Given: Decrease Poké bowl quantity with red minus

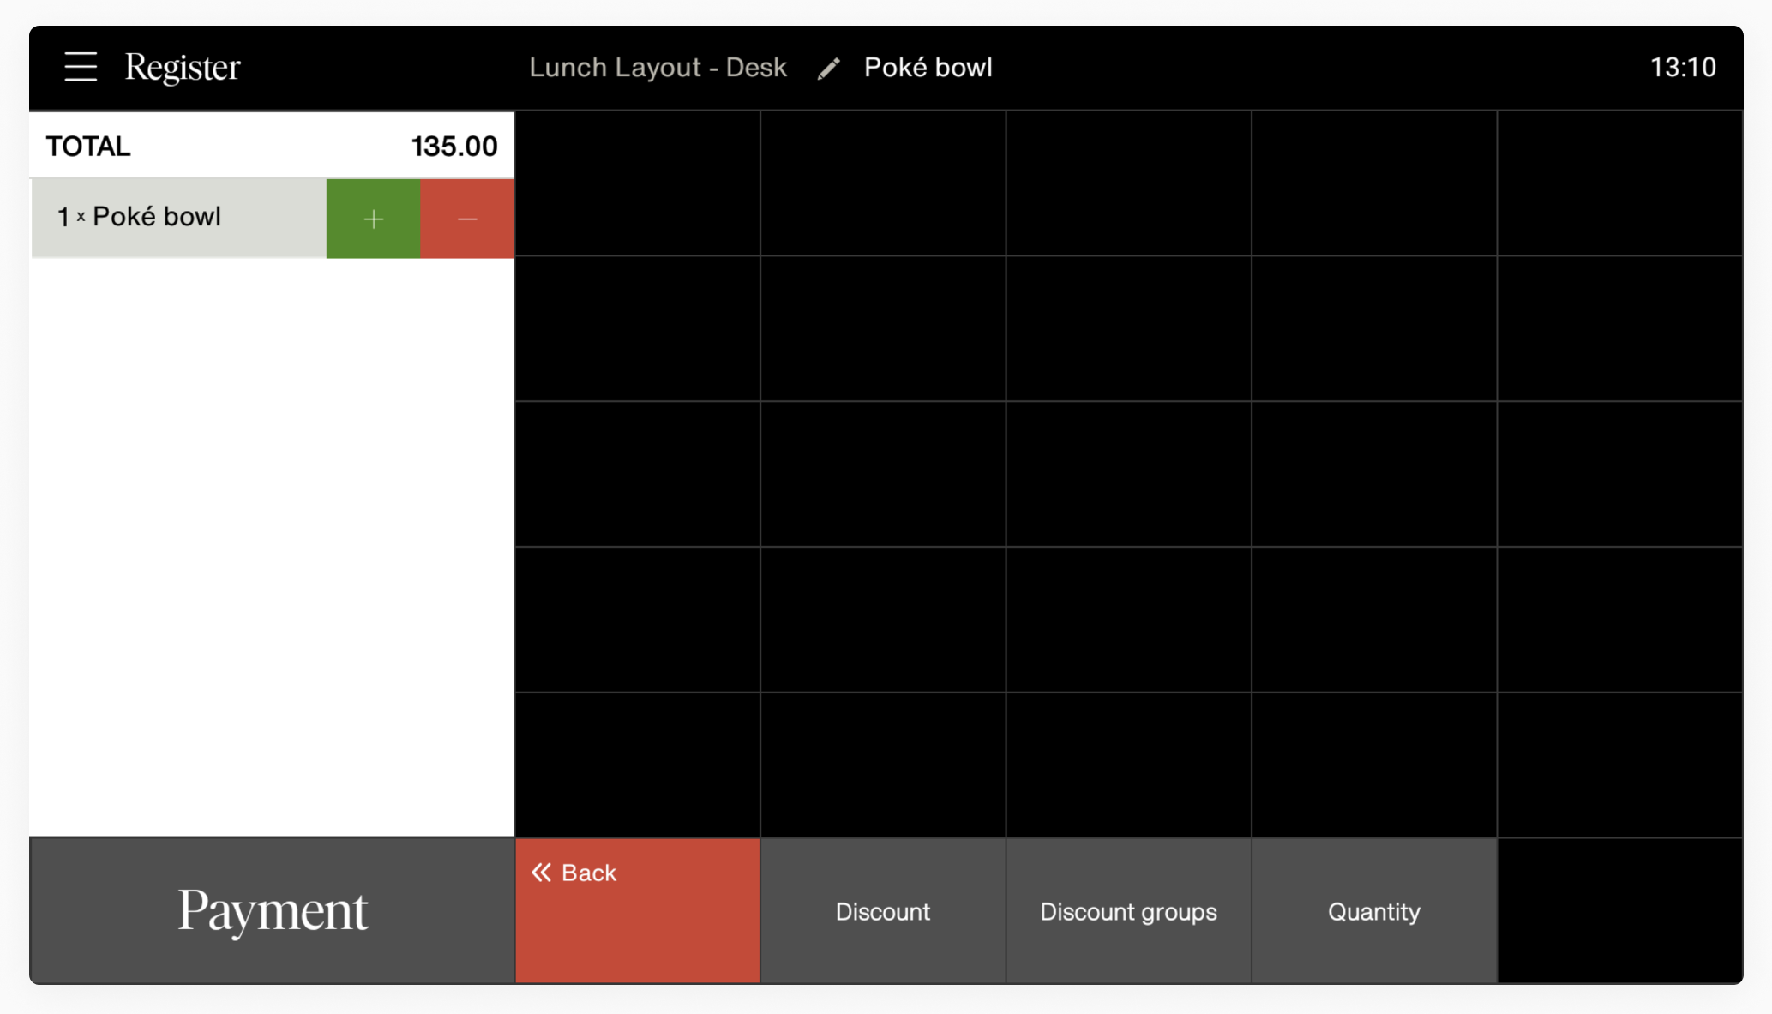Looking at the screenshot, I should click(x=467, y=219).
